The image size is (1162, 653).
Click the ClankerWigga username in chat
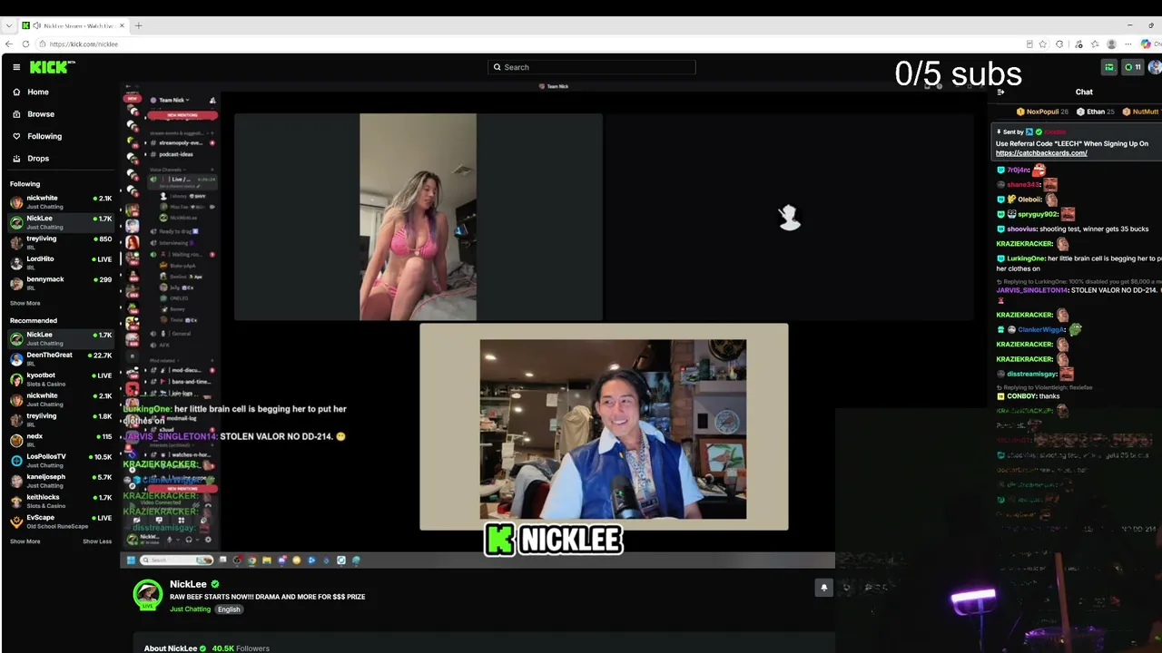[1041, 329]
